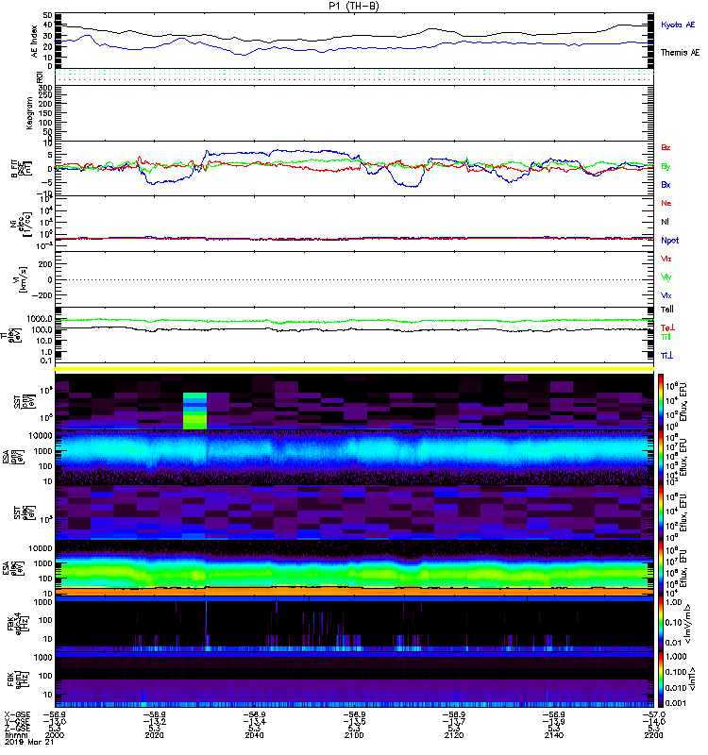
Task: Click the blue Npot legend label
Action: click(x=669, y=241)
